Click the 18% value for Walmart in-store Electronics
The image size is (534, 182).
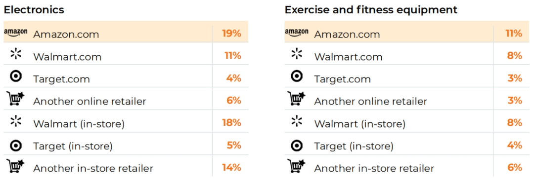(x=231, y=123)
